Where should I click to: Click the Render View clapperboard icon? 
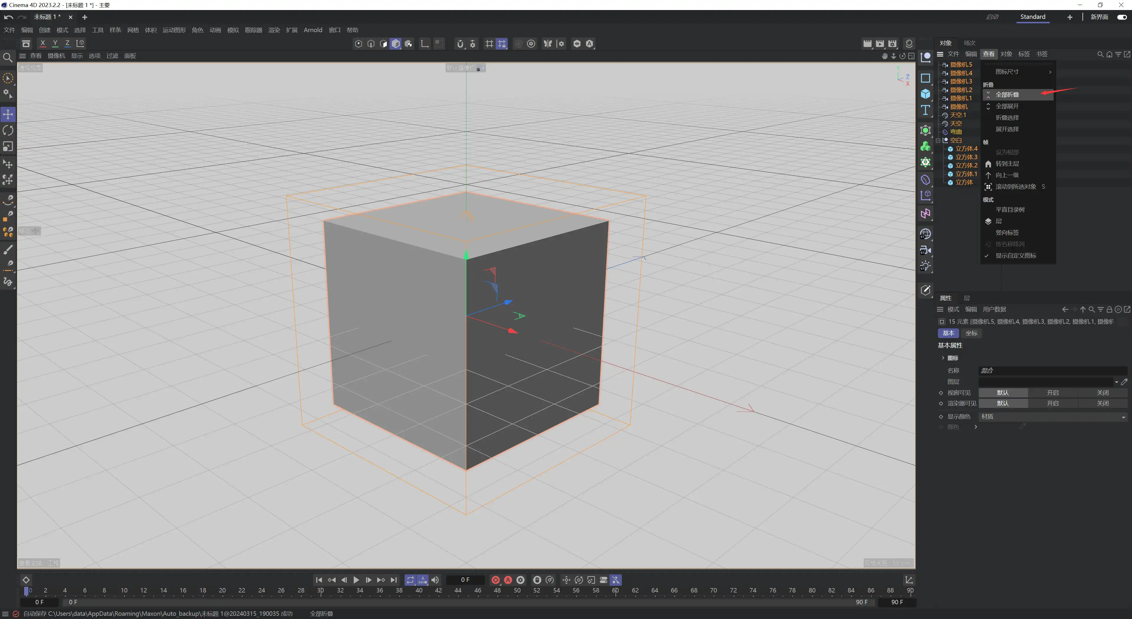867,44
